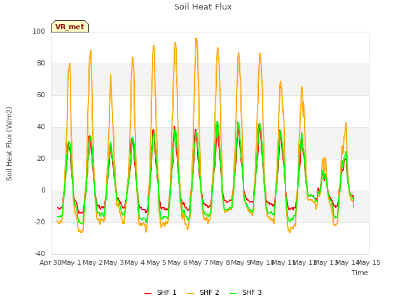The height and width of the screenshot is (305, 407).
Task: Click the 20 y-axis tick label
Action: coord(41,158)
